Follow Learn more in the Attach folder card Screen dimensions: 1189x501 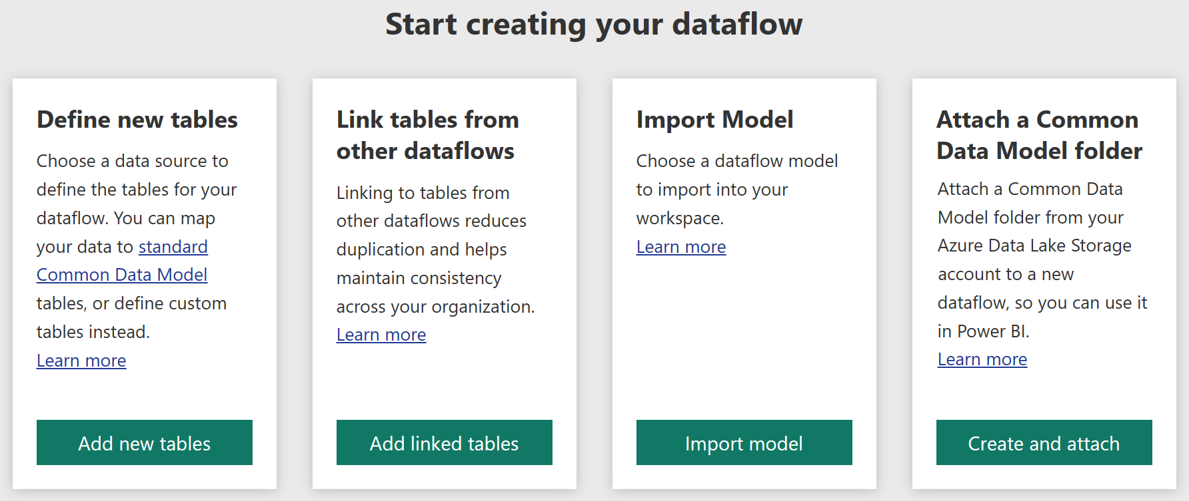pyautogui.click(x=982, y=359)
